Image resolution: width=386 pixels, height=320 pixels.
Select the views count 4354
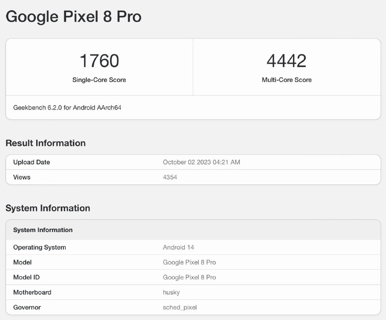[170, 177]
